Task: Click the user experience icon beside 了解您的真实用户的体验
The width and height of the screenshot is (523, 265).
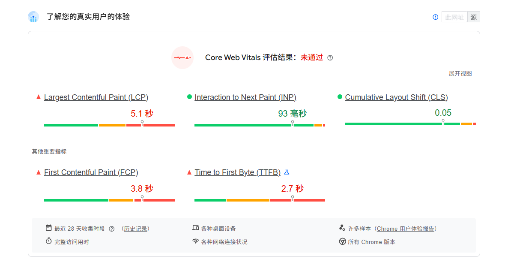Action: point(33,17)
